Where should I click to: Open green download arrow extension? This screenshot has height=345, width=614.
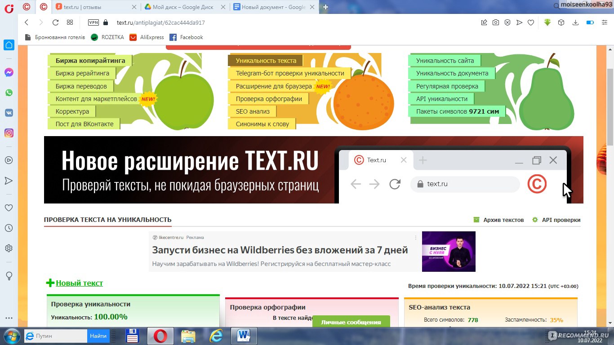tap(547, 22)
